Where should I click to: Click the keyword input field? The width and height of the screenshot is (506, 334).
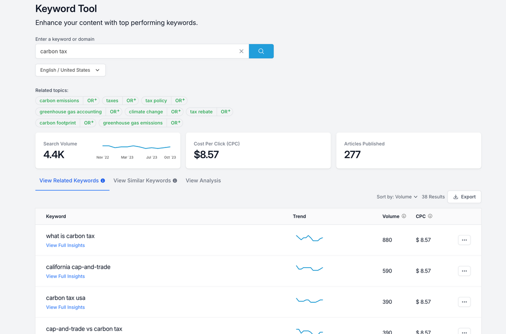136,51
